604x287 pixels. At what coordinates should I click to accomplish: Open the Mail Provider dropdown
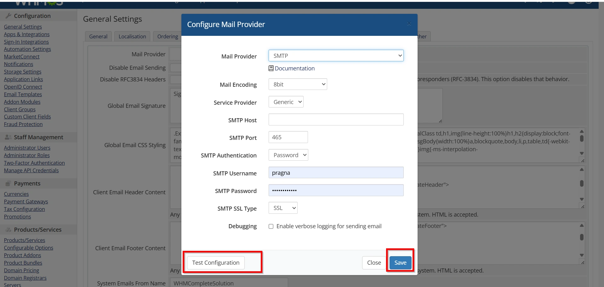click(x=336, y=56)
